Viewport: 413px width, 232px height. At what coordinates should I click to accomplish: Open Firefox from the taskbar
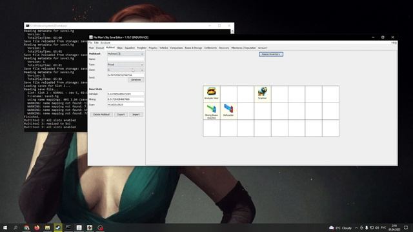point(37,227)
